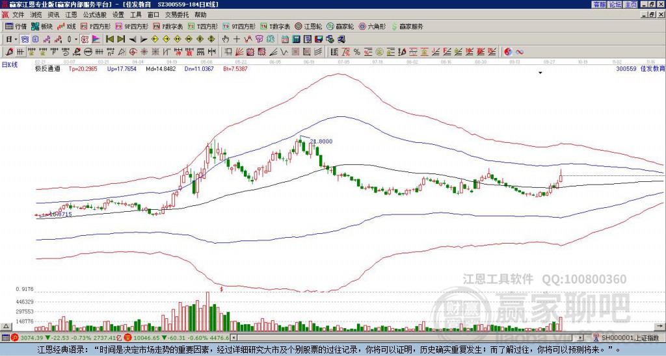Viewport: 666px width, 356px height.
Task: Open the 赢家轮 wheel tool
Action: (x=340, y=26)
